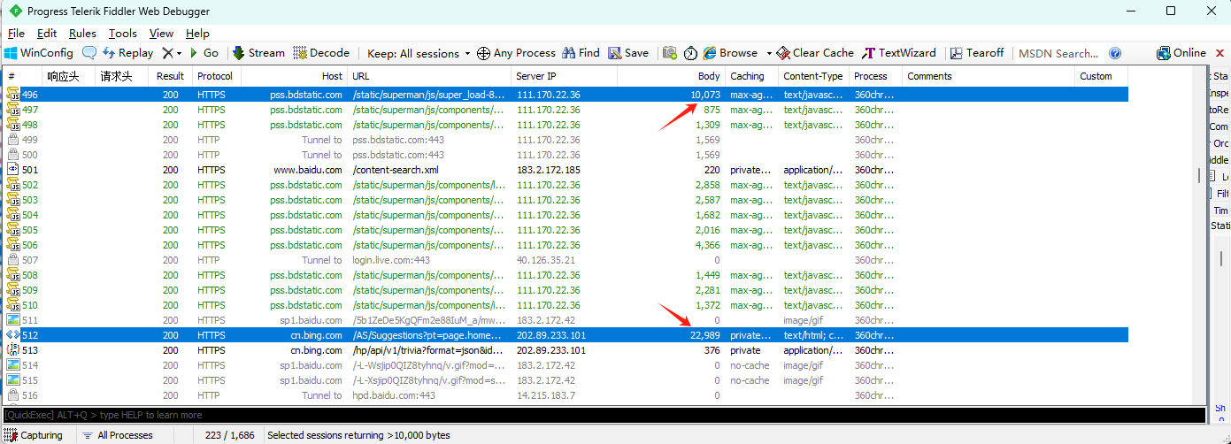Sort by the Body column header
The height and width of the screenshot is (444, 1231).
point(671,76)
